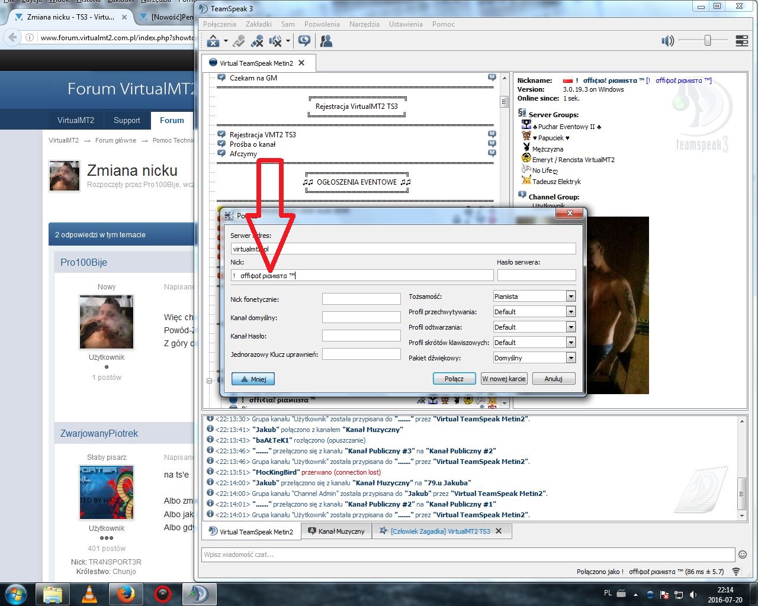Select the Rejestracja VMT2 TS3 channel

click(x=263, y=134)
